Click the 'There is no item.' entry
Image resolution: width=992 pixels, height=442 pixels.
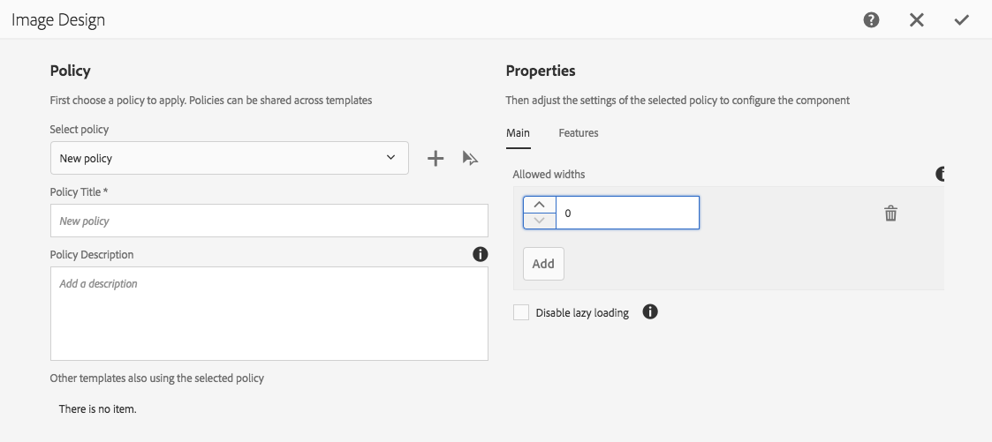[x=98, y=409]
